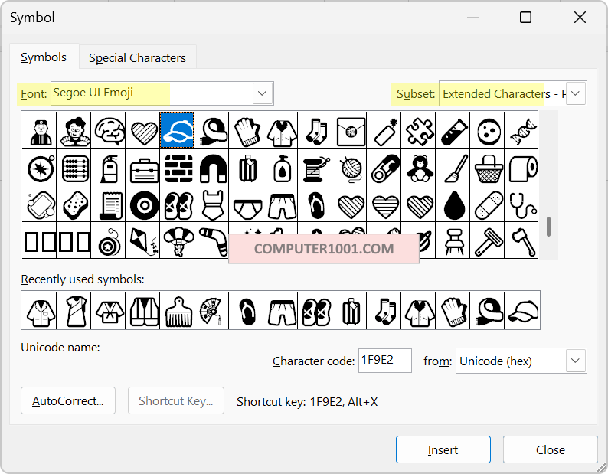
Task: Select the fire extinguisher symbol
Action: (x=108, y=167)
